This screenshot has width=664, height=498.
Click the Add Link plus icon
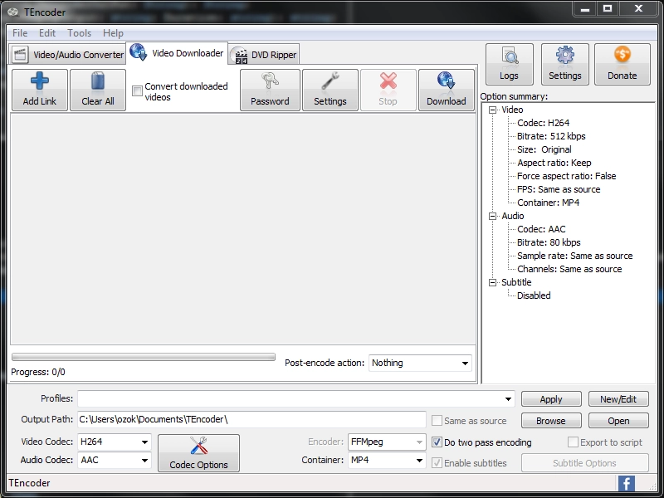coord(39,81)
